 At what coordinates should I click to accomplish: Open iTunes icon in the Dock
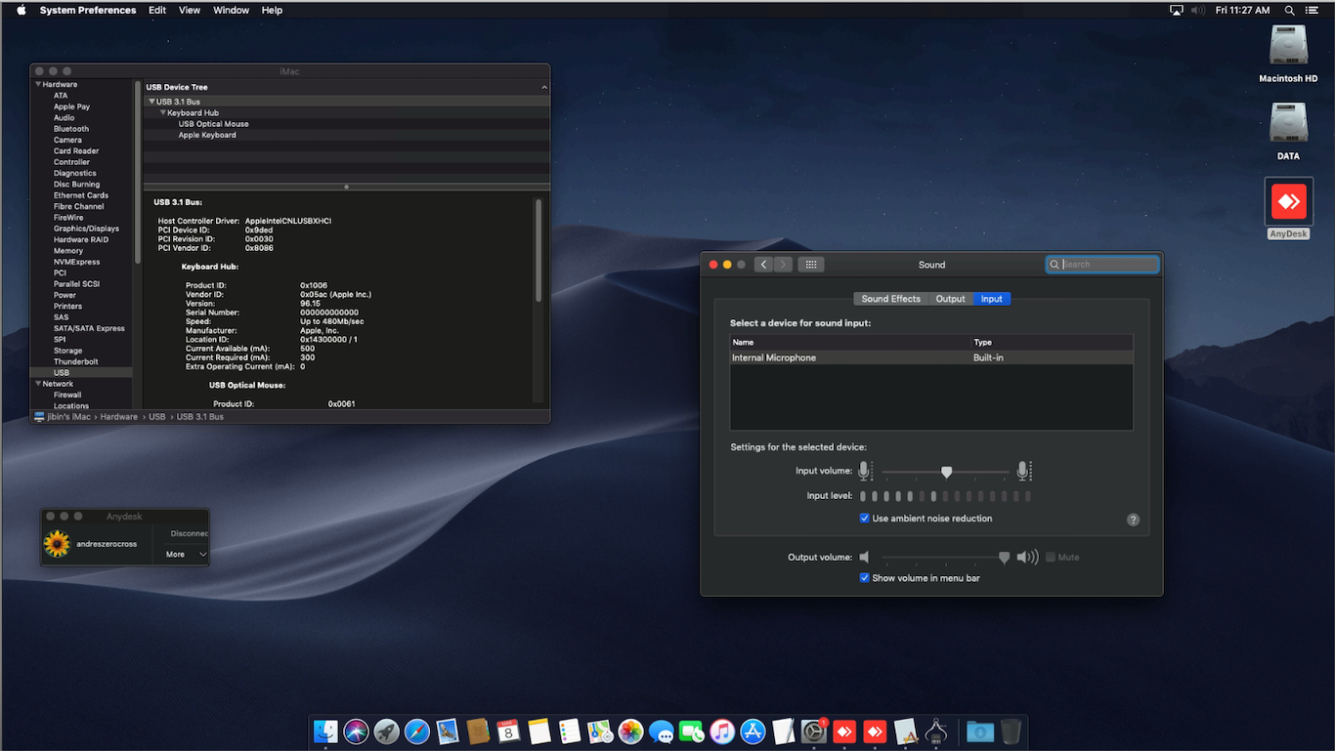click(x=722, y=730)
